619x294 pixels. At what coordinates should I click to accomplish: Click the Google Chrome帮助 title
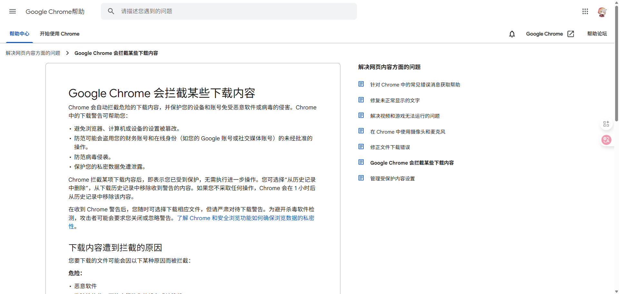pos(55,12)
